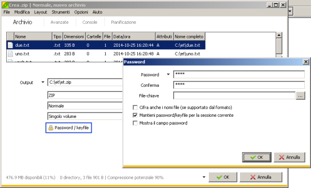This screenshot has height=188, width=311.
Task: Sort by the Nome column header
Action: click(x=33, y=36)
